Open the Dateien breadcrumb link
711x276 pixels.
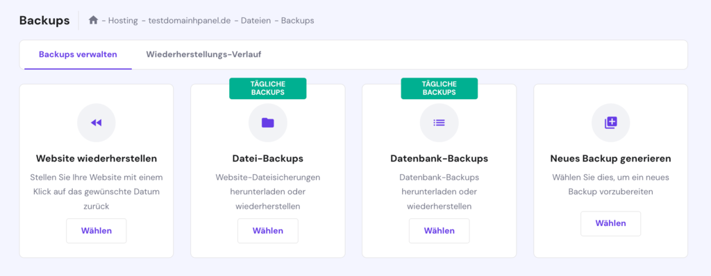(x=256, y=21)
